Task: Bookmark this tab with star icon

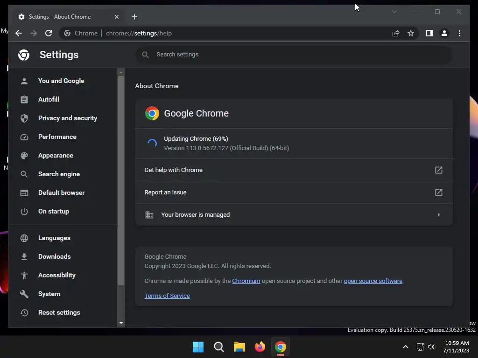Action: point(411,33)
